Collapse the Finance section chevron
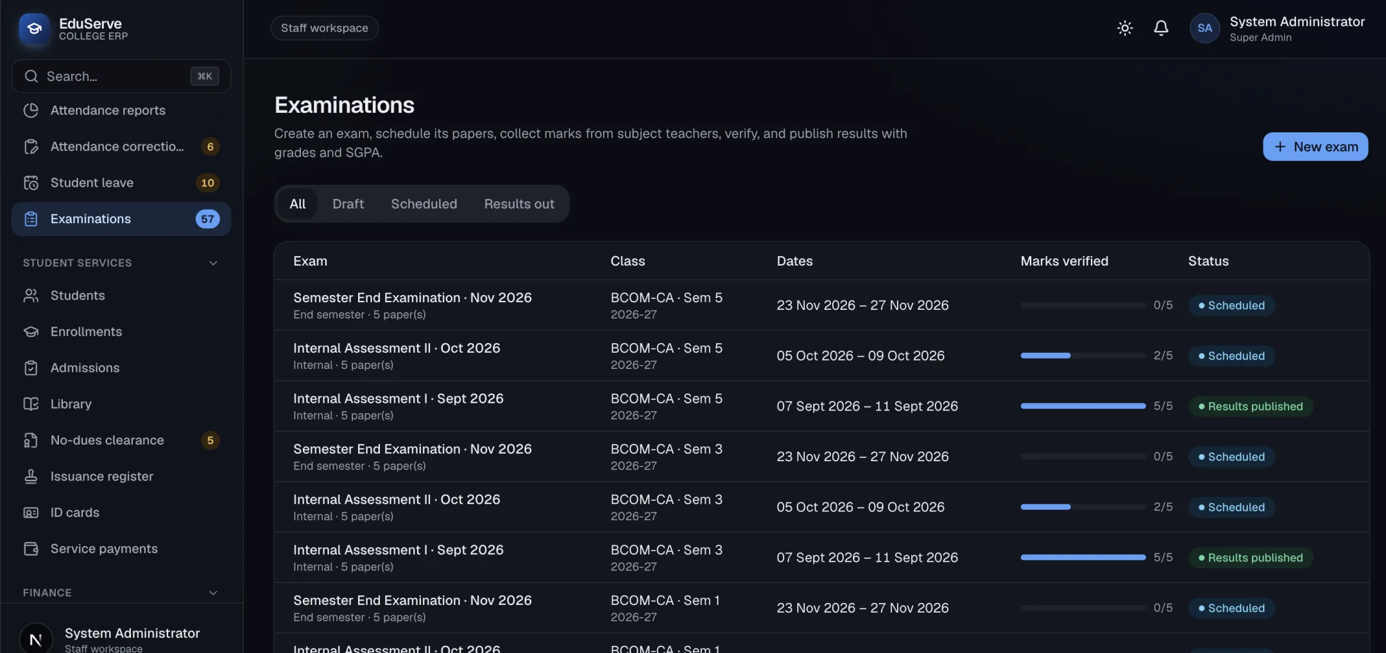Screen dimensions: 1386x653 (213, 593)
